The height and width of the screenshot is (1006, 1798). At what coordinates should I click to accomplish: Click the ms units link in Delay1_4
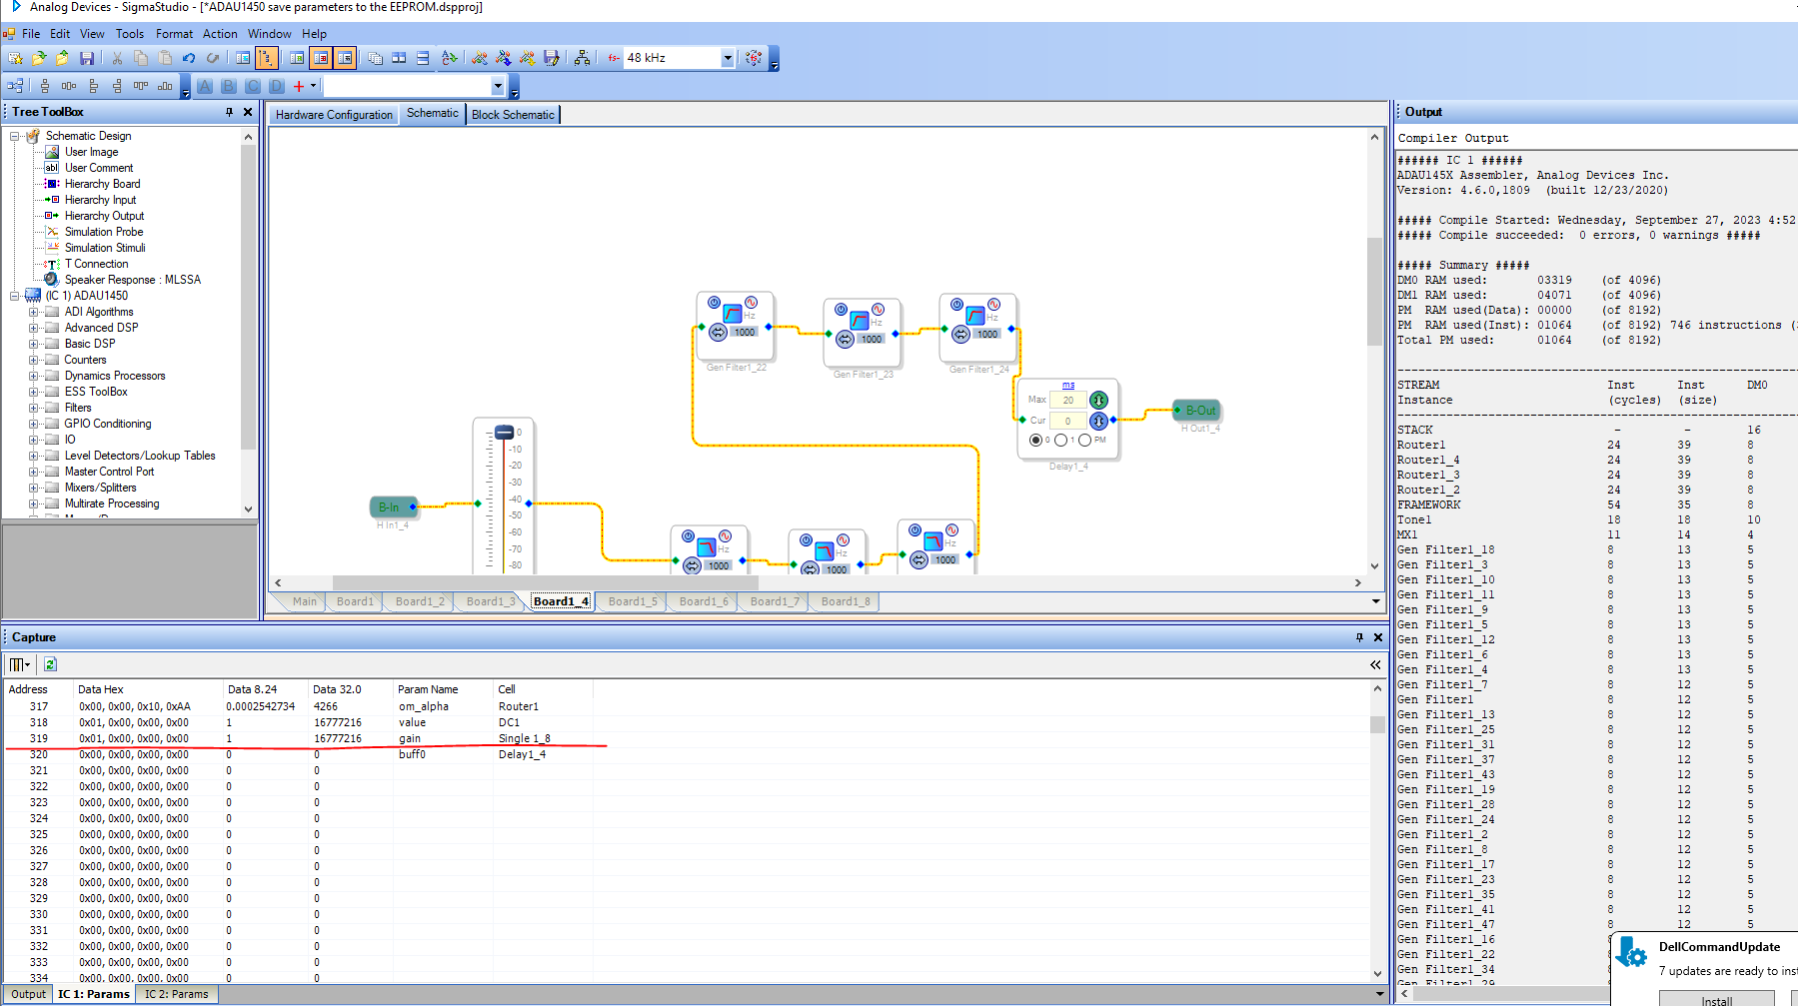[x=1068, y=385]
